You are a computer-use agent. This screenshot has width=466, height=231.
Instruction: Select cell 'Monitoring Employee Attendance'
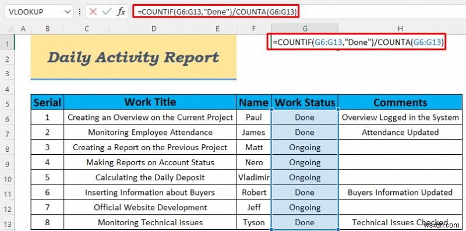[x=150, y=133]
